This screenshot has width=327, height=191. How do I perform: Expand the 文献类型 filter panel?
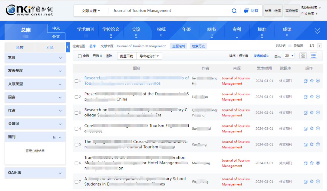(35, 84)
